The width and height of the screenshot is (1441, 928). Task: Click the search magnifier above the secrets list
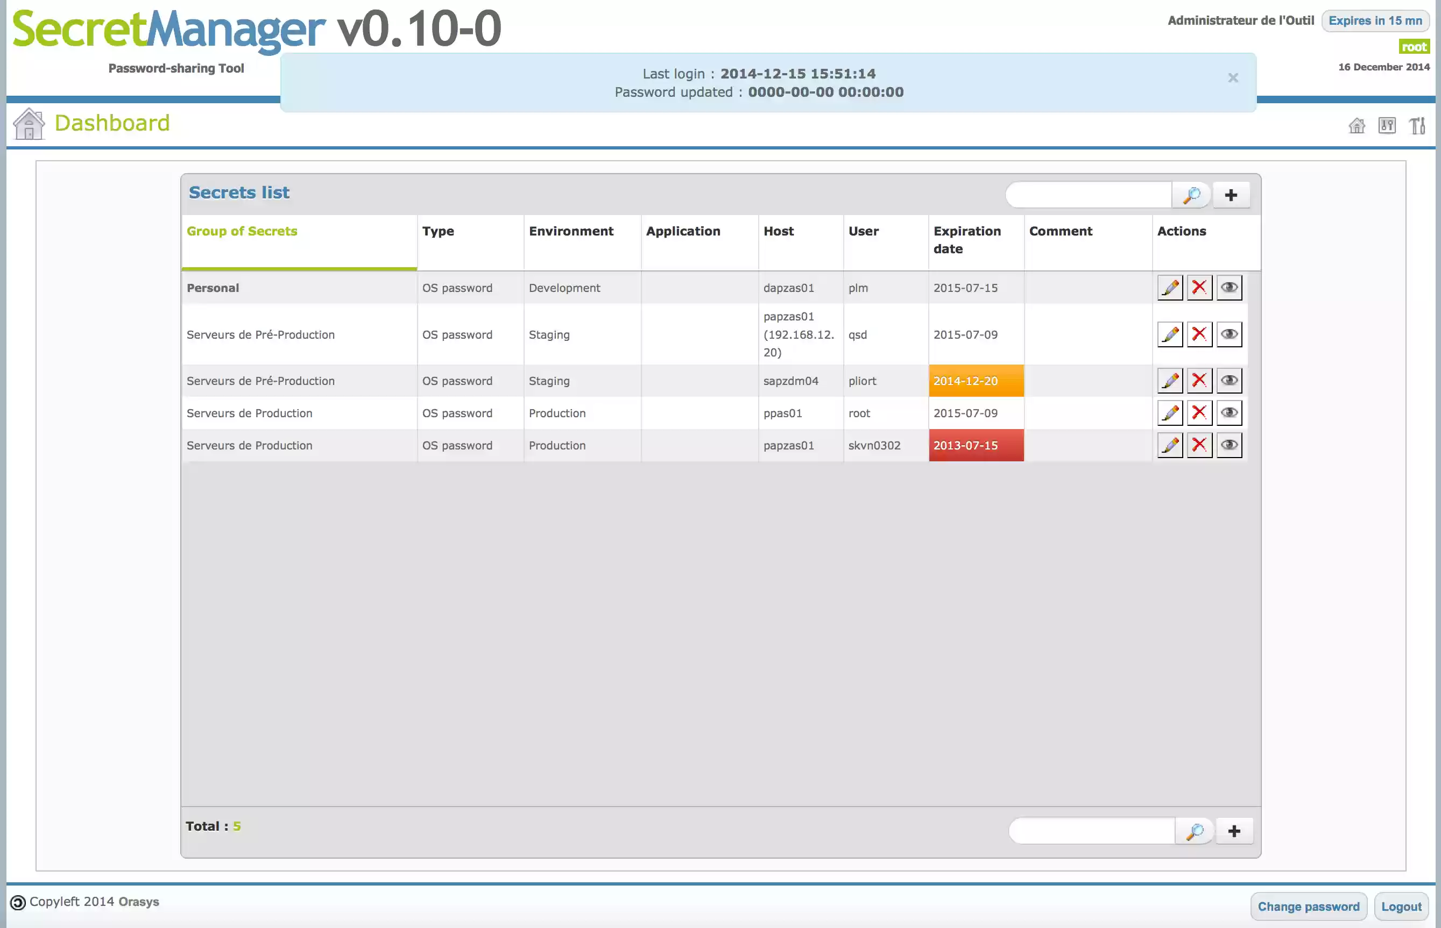pyautogui.click(x=1191, y=195)
